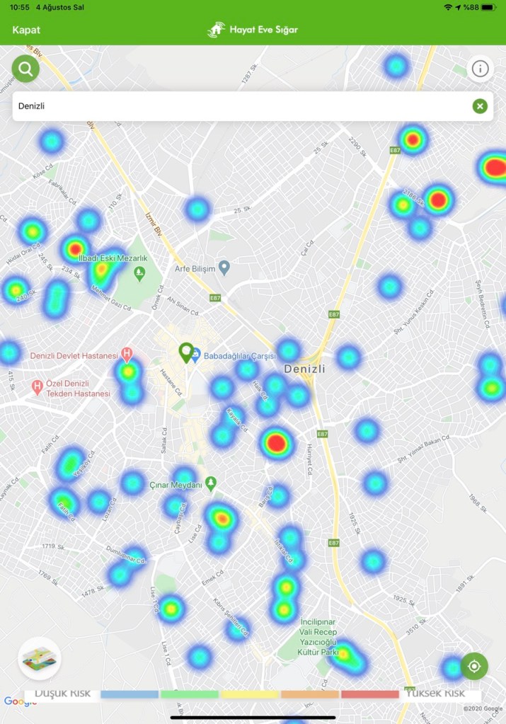Tap the battery status indicator

click(x=490, y=6)
